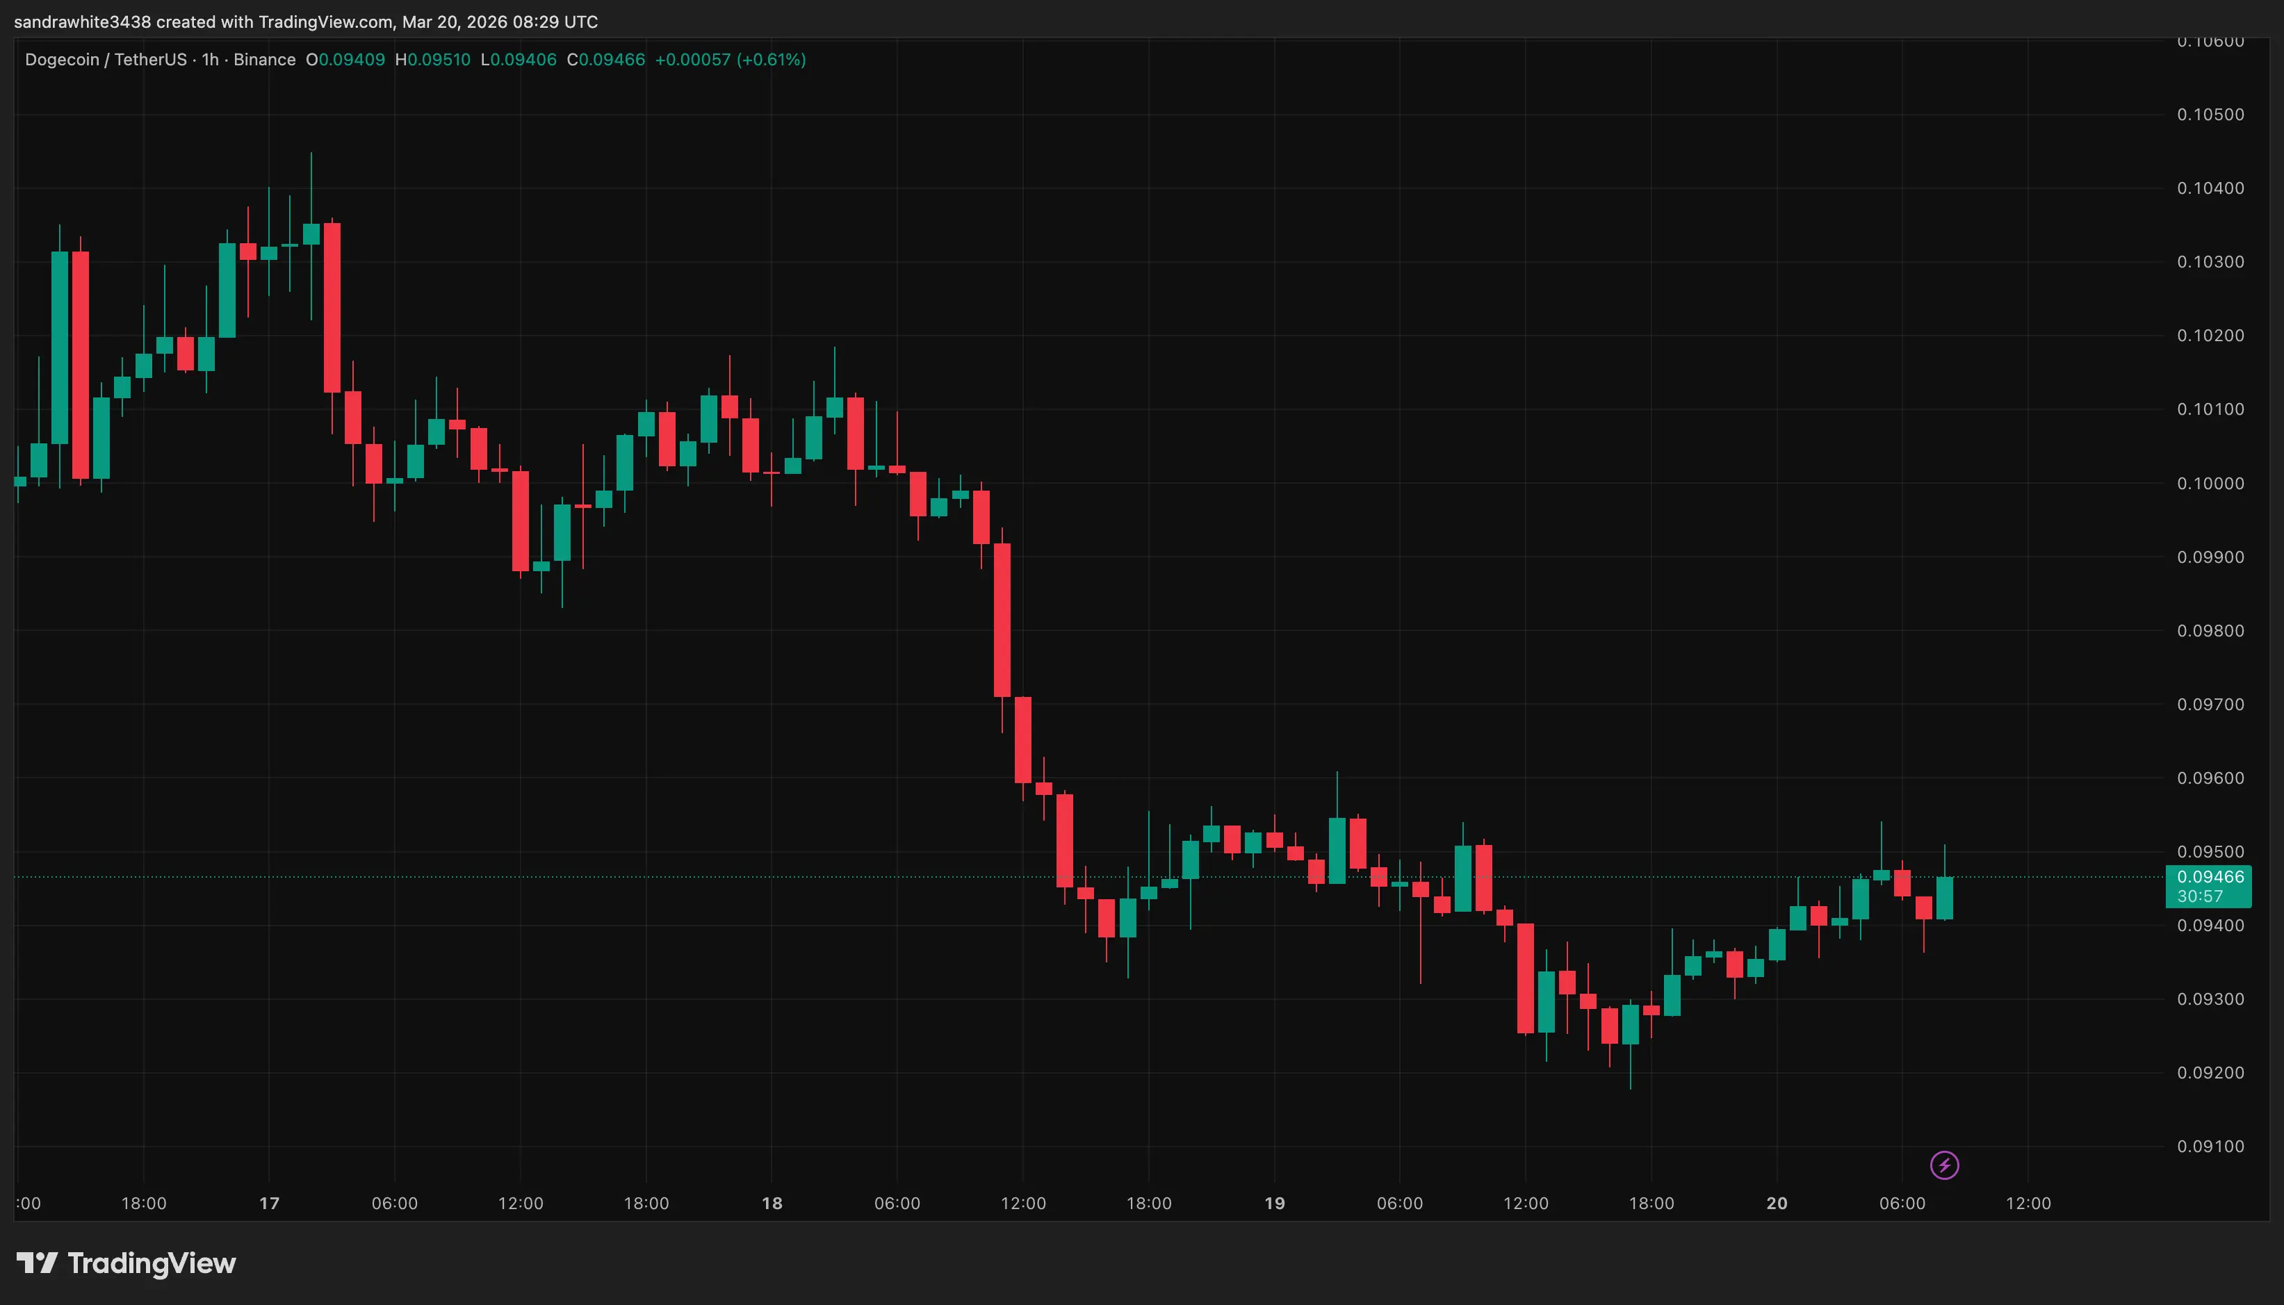Click the 0.10200 price axis label
The width and height of the screenshot is (2284, 1305).
[2210, 335]
